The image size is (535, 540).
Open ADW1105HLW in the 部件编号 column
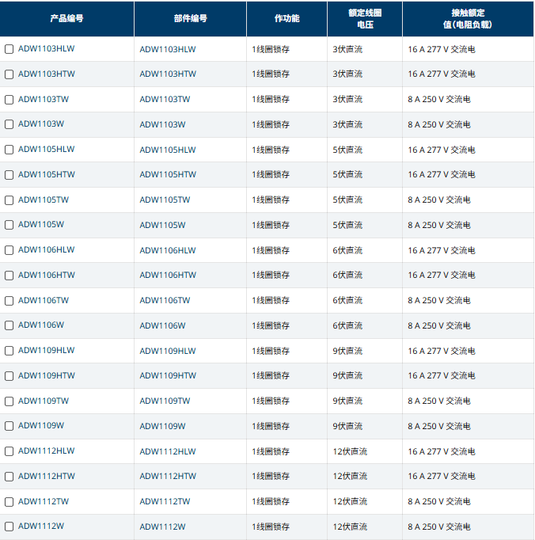[168, 150]
